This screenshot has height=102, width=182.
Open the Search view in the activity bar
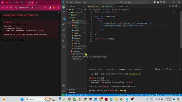[64, 12]
